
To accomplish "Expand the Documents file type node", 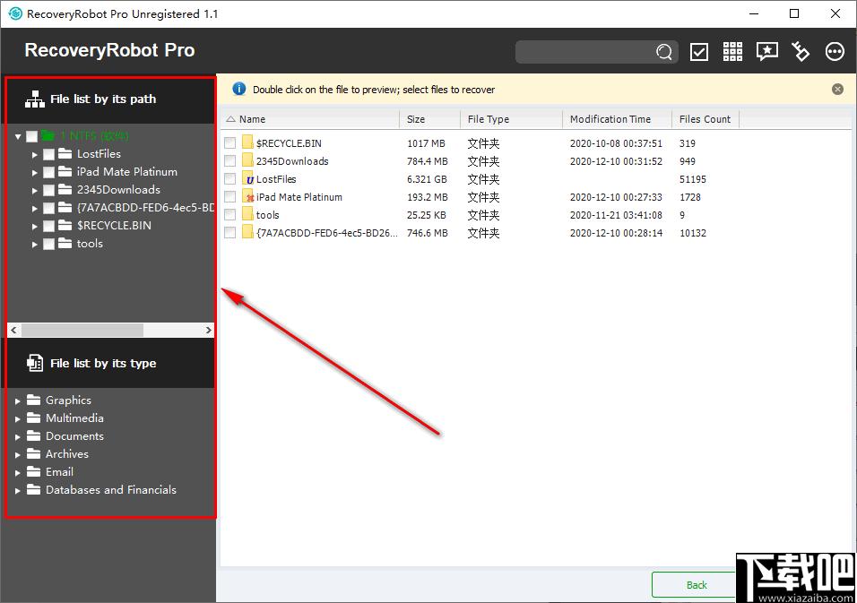I will tap(18, 437).
